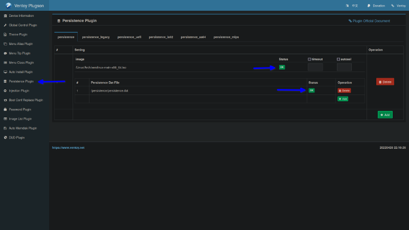Open the Menu Alias Plugin page
Viewport: 409px width, 230px height.
20,44
